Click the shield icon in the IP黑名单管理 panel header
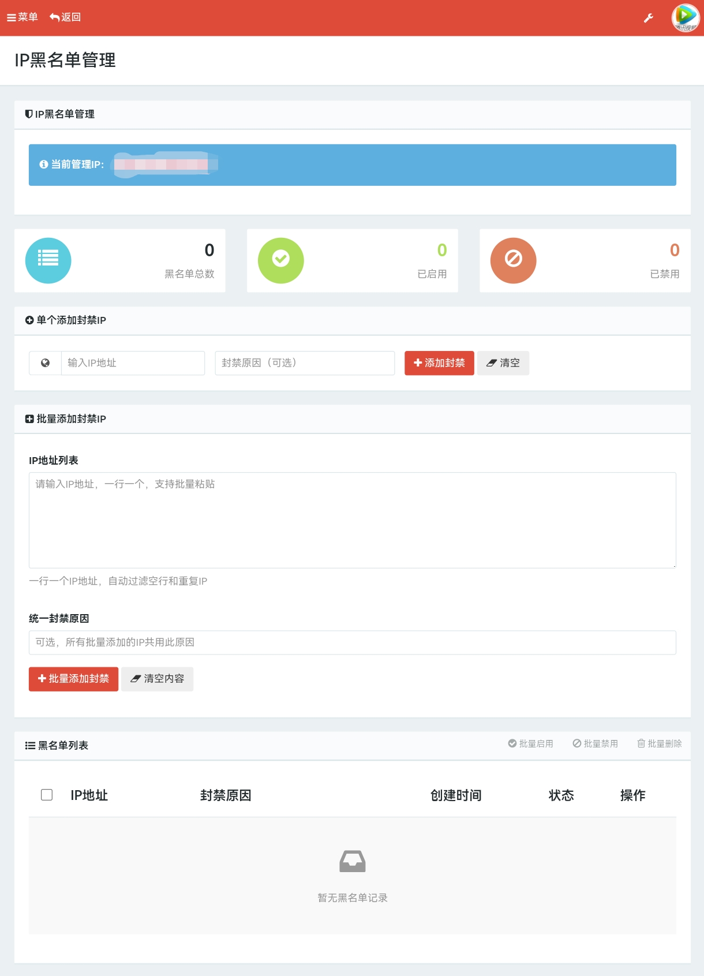 tap(29, 114)
